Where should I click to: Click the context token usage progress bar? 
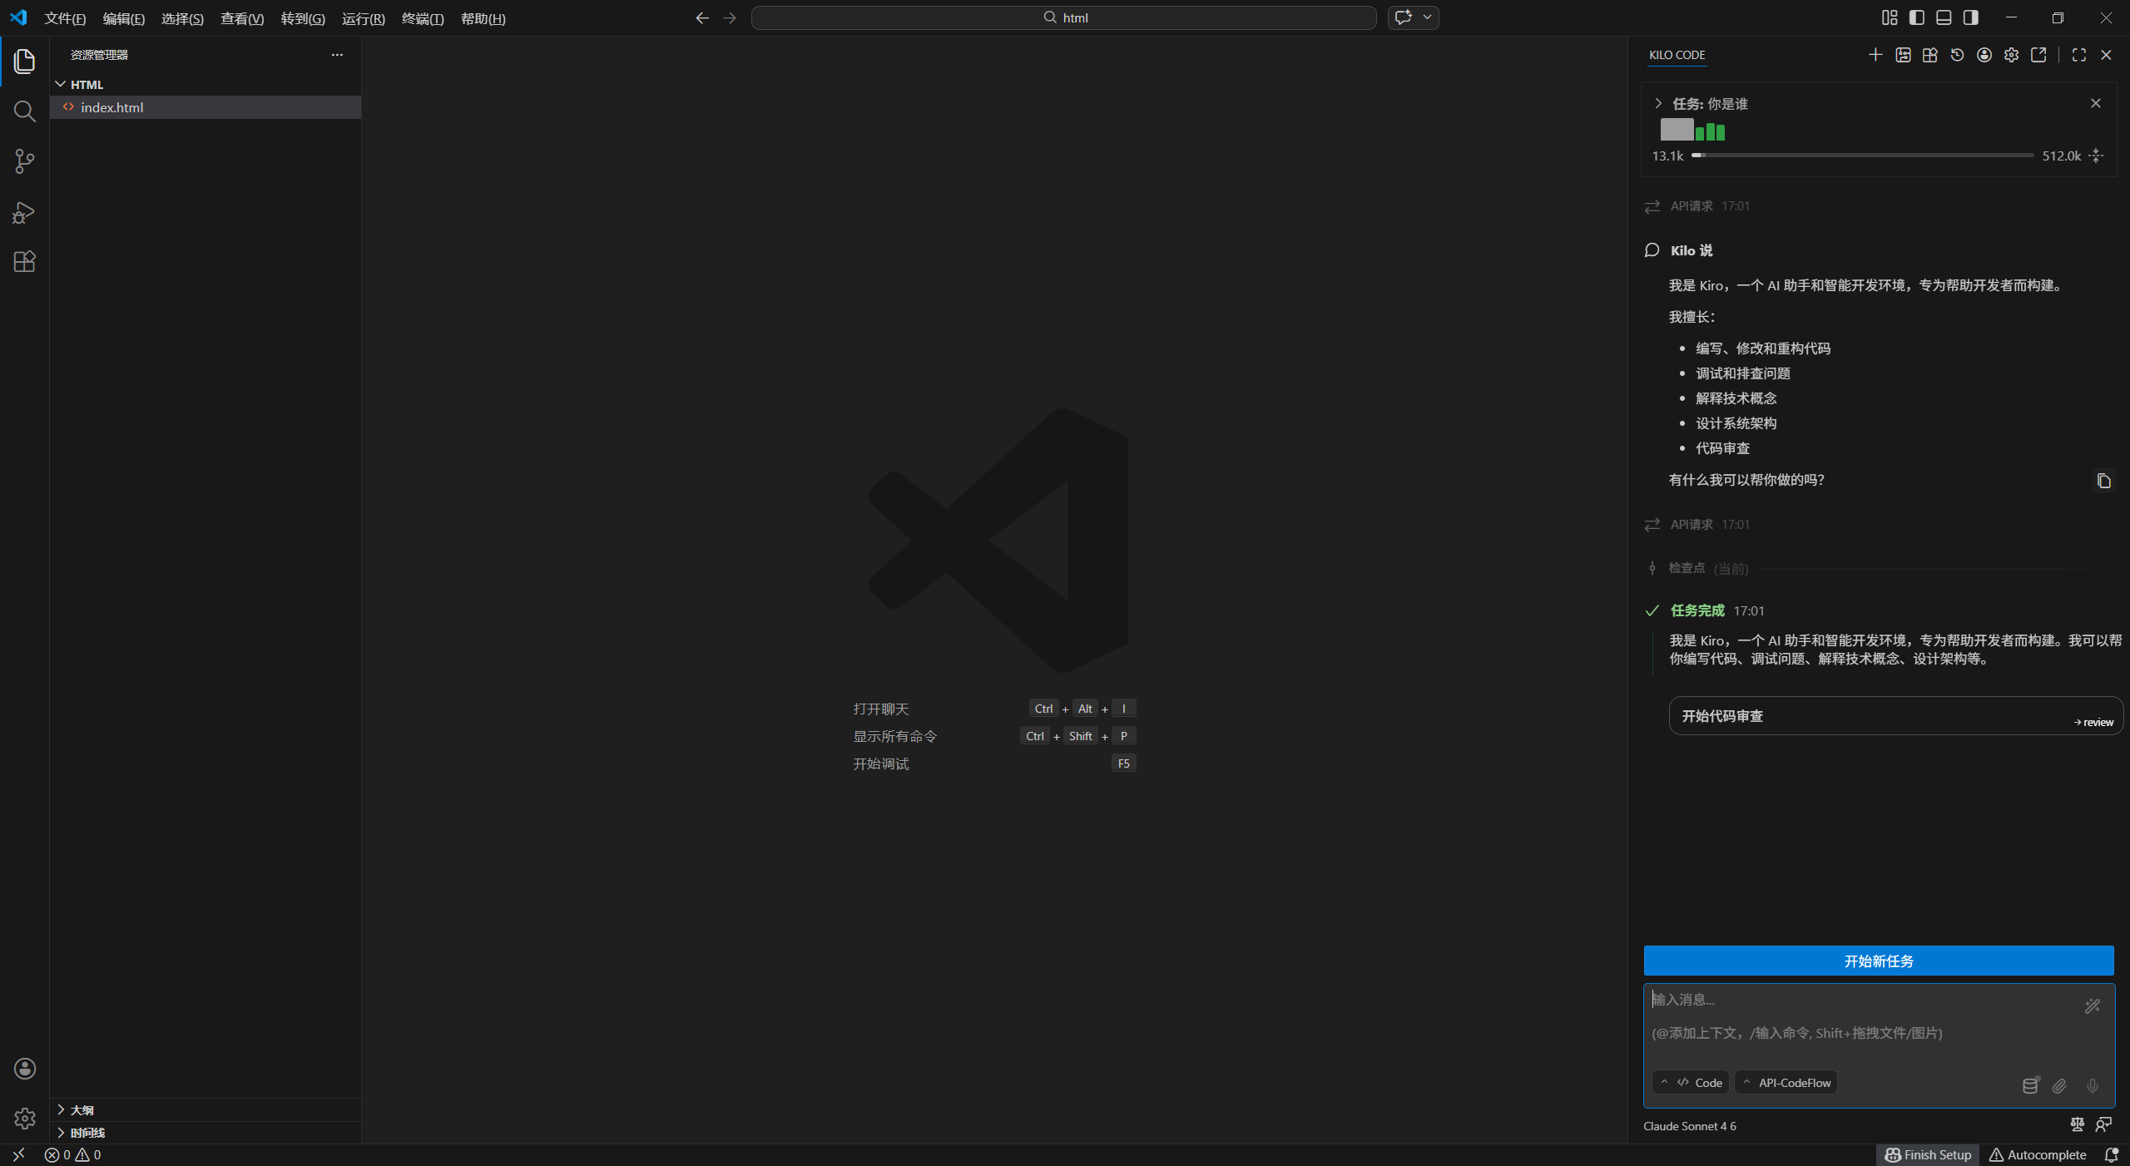click(1862, 156)
